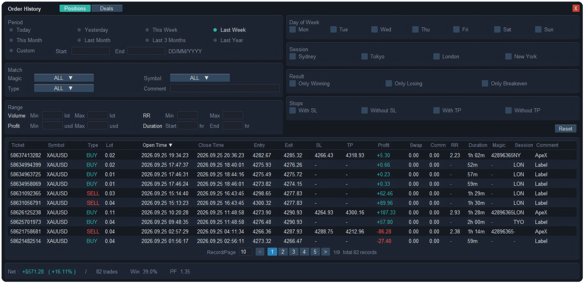Check the Mon day filter

coord(293,29)
